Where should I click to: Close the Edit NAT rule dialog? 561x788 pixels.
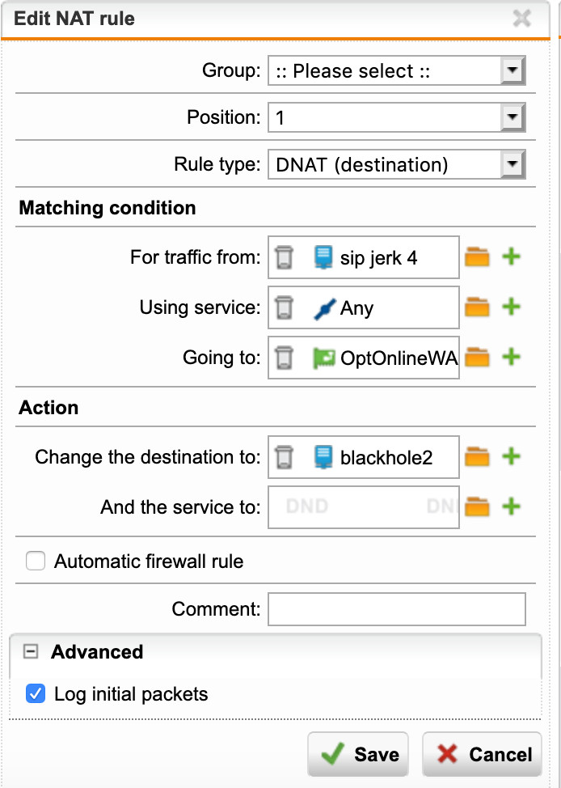[x=522, y=19]
